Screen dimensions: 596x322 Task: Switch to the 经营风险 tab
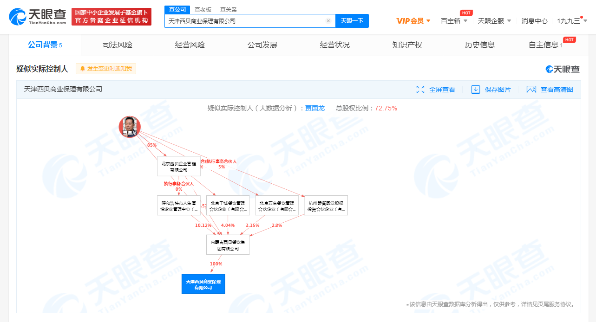pyautogui.click(x=190, y=45)
